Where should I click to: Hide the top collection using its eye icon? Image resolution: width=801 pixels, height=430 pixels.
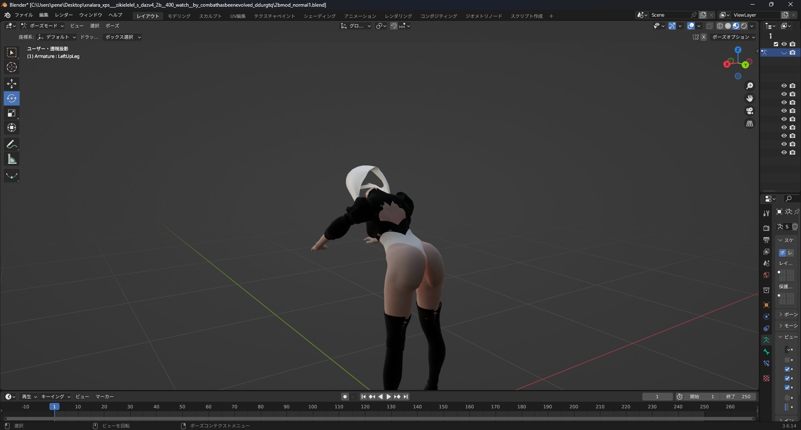(x=784, y=44)
